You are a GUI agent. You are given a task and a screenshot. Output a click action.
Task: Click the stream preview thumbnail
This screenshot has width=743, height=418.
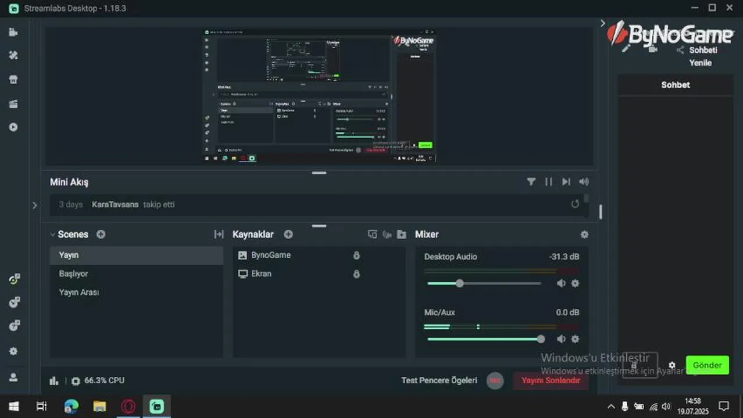click(319, 96)
